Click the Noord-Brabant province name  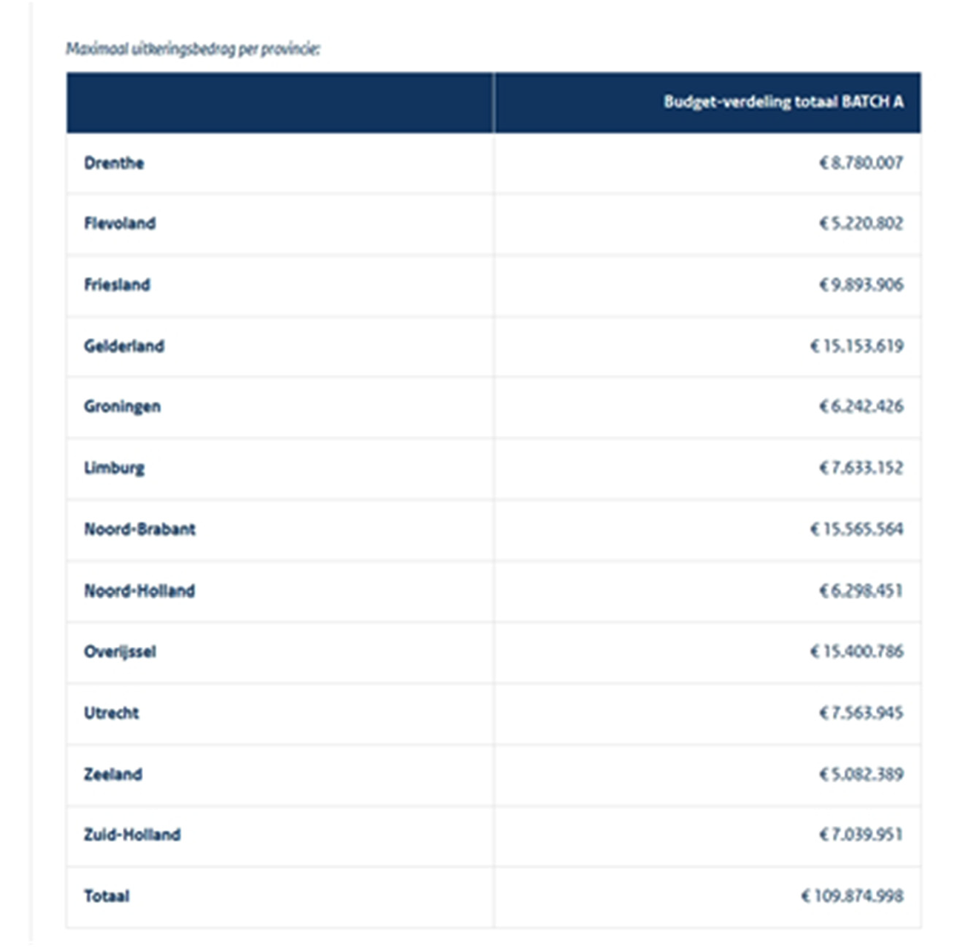140,529
